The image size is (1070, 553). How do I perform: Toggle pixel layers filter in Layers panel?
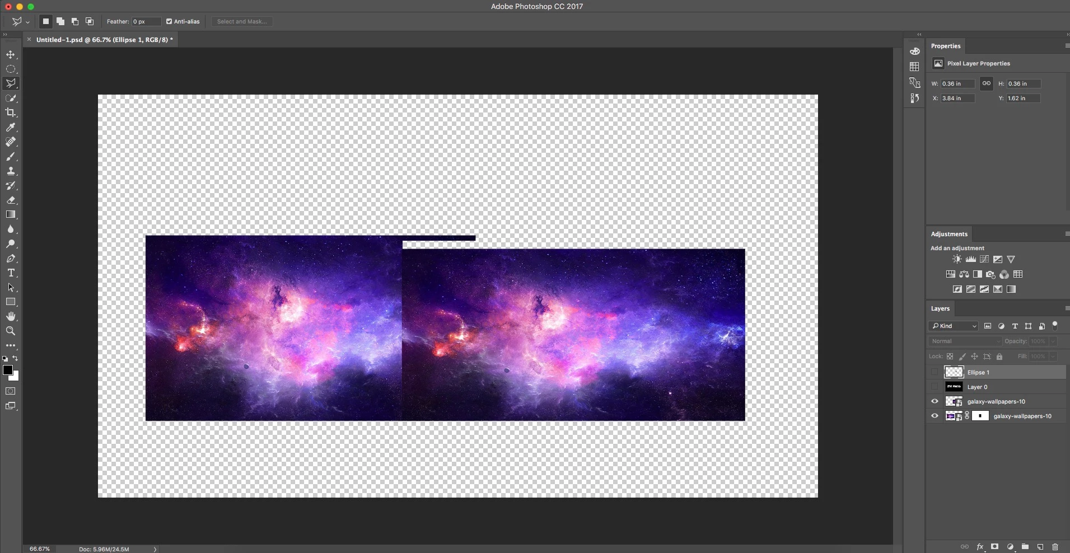tap(988, 326)
